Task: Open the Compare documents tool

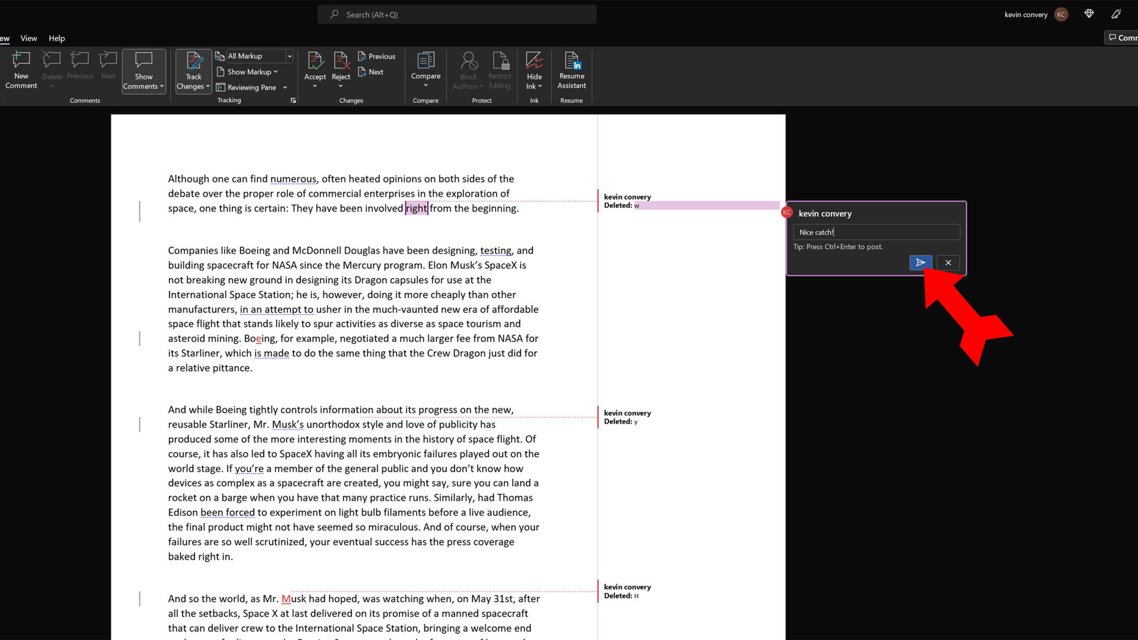Action: [x=426, y=65]
